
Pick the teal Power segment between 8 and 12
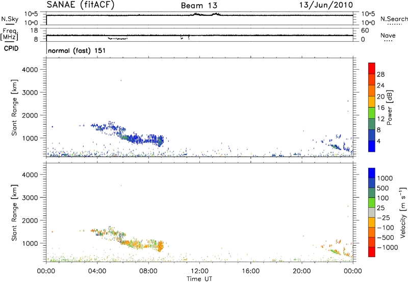[x=372, y=124]
